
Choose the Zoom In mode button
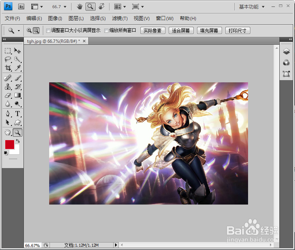point(29,30)
